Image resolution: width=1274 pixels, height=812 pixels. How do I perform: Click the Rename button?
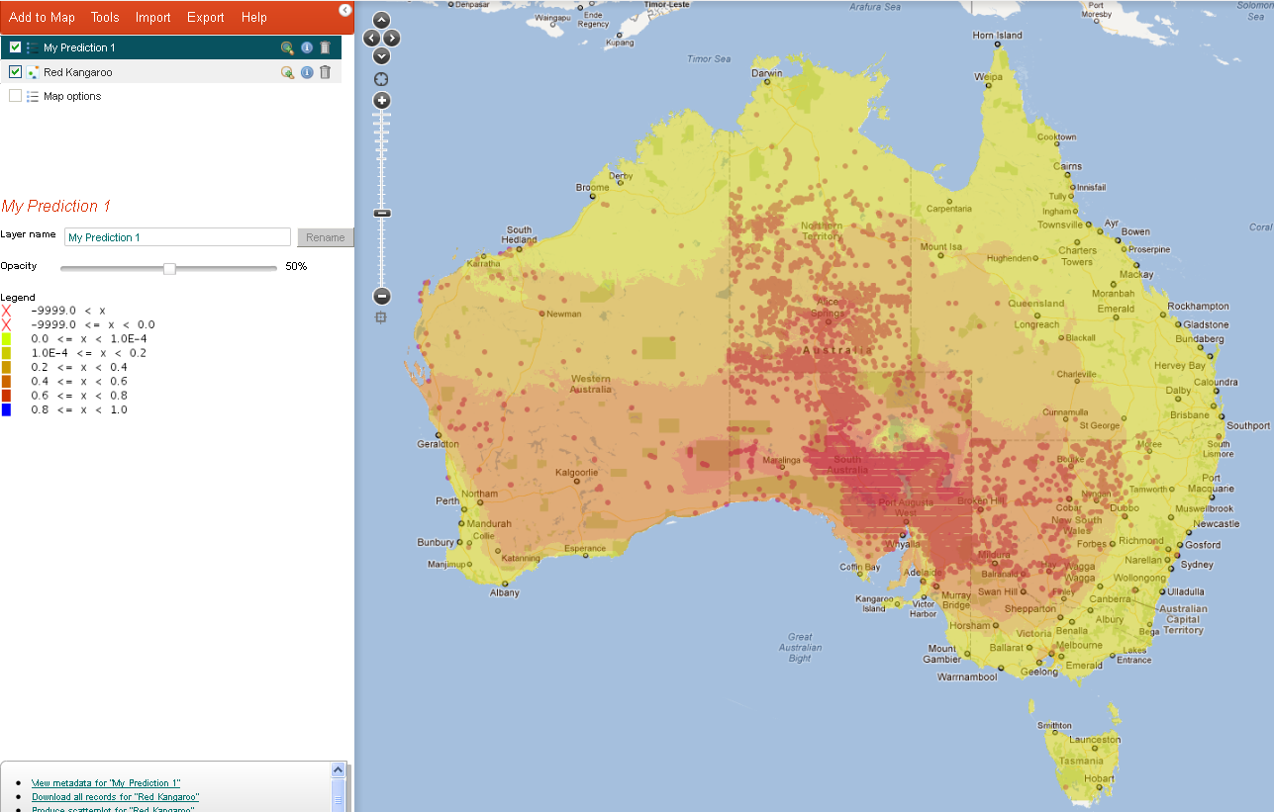tap(325, 237)
